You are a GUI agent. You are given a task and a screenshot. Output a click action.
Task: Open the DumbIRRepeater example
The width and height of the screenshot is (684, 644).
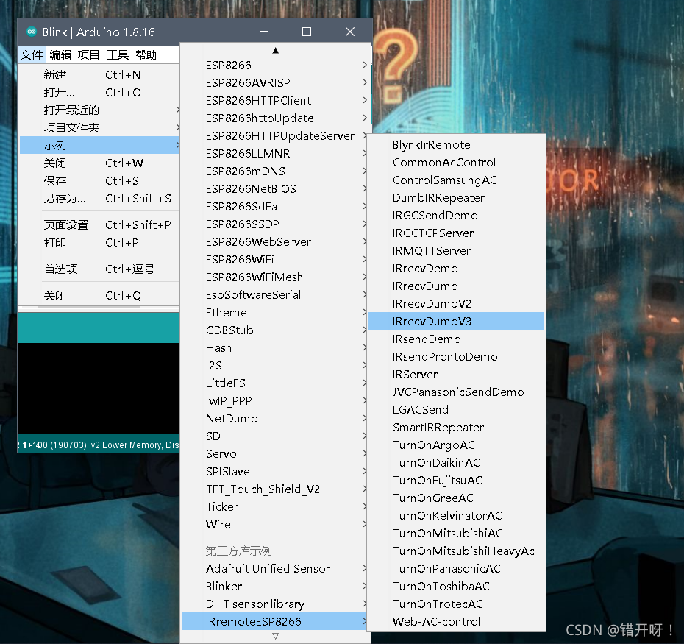pyautogui.click(x=456, y=198)
